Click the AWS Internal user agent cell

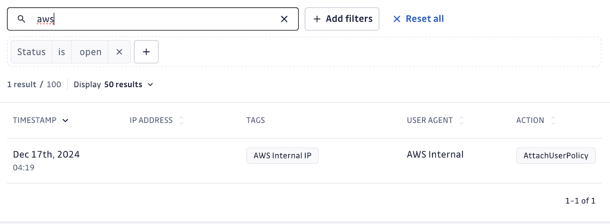pyautogui.click(x=435, y=155)
